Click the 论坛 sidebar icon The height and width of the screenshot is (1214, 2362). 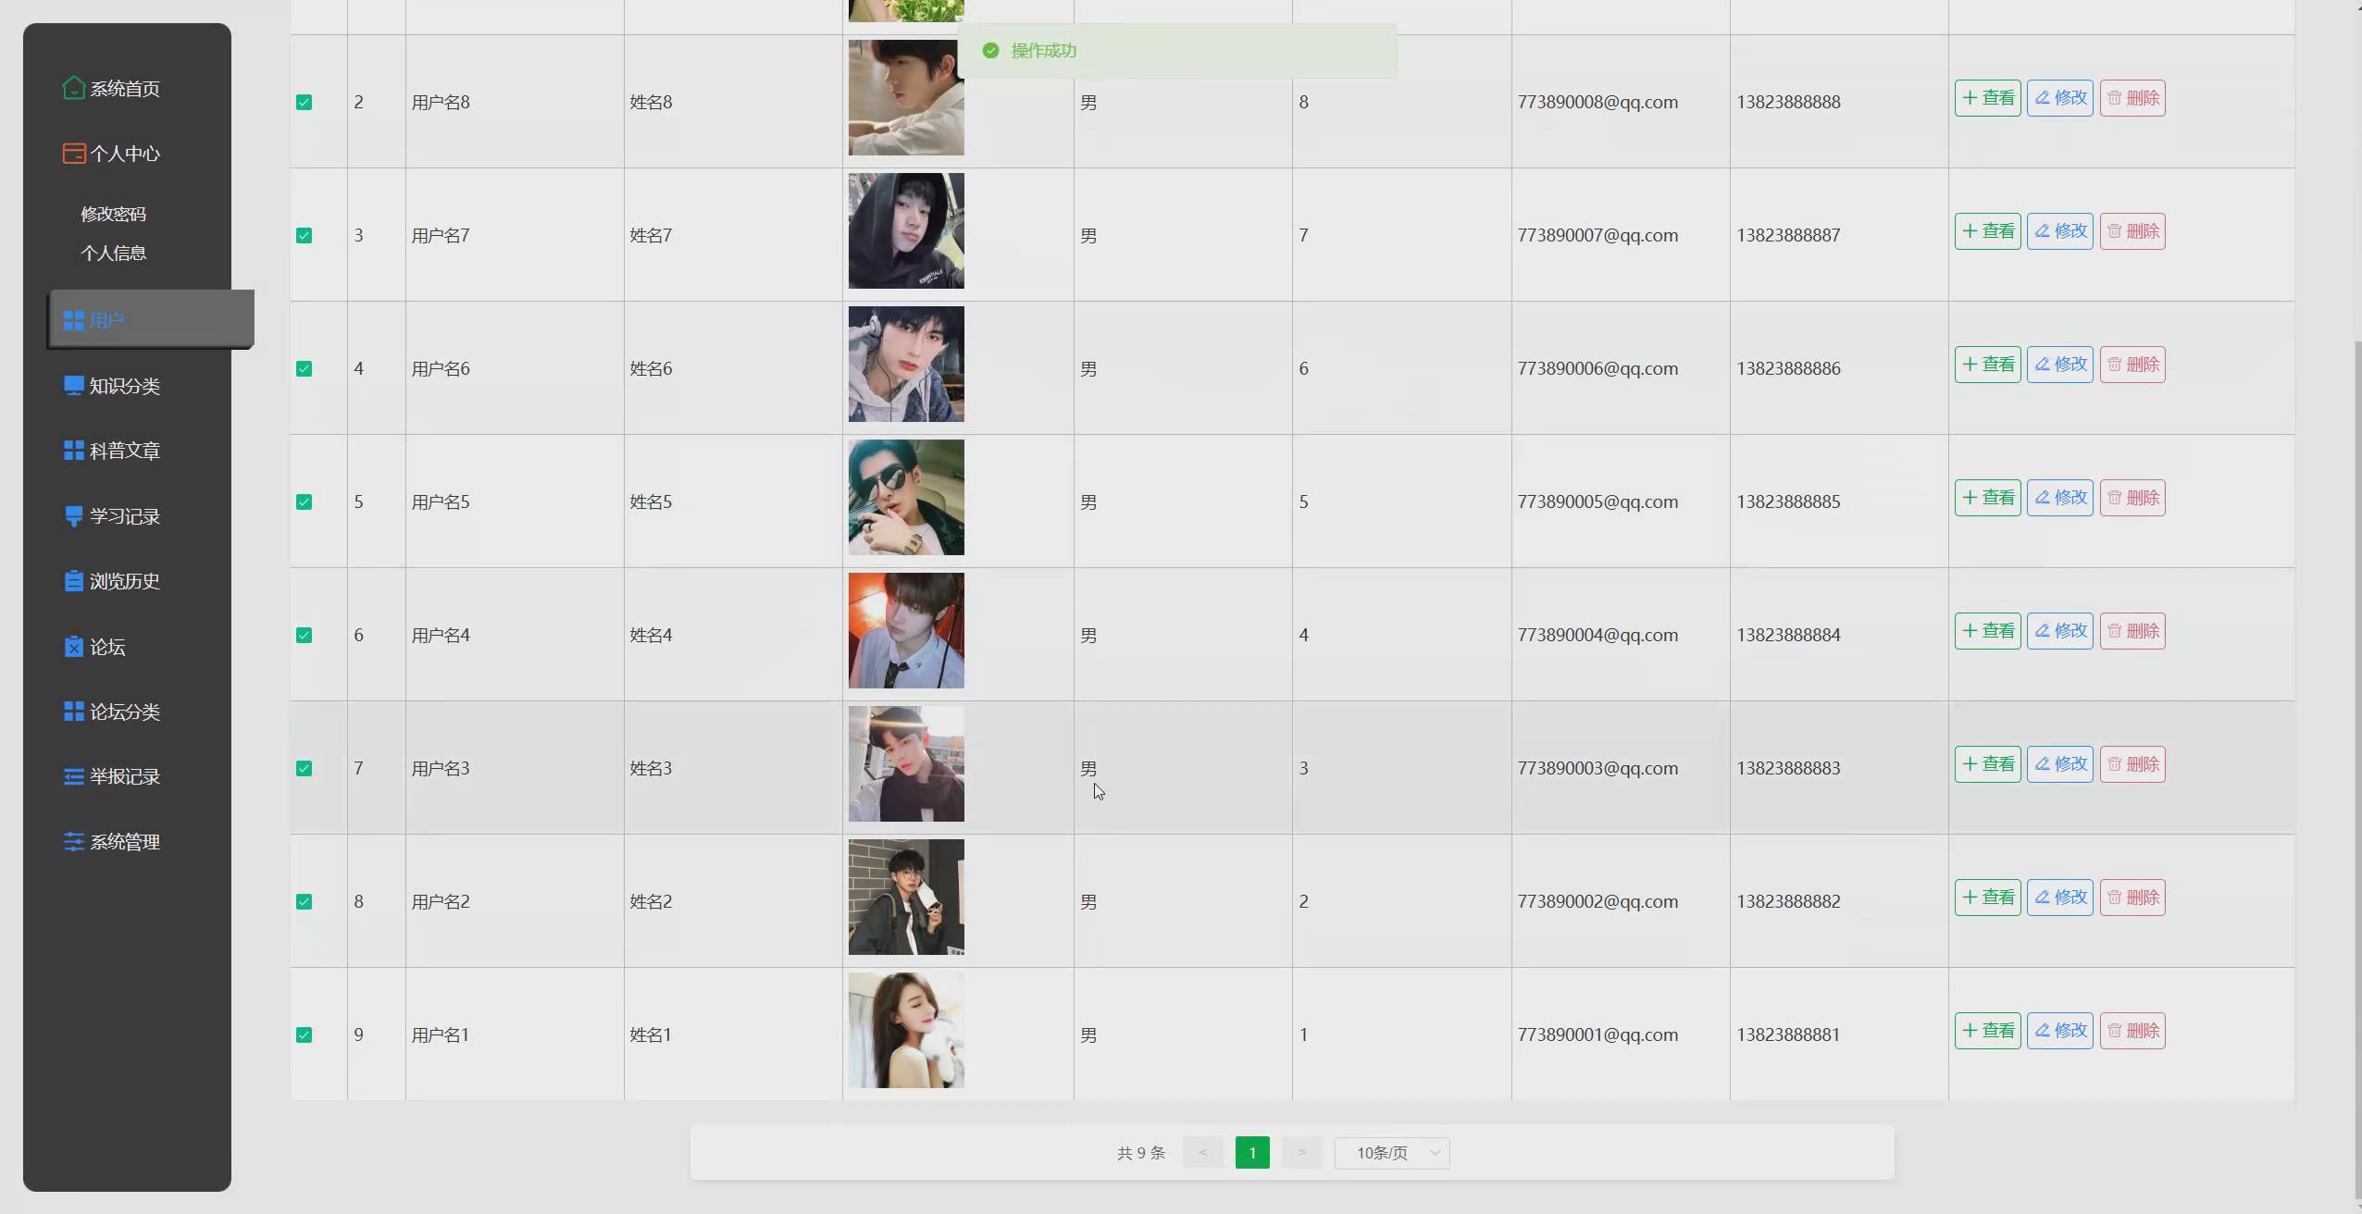point(73,647)
